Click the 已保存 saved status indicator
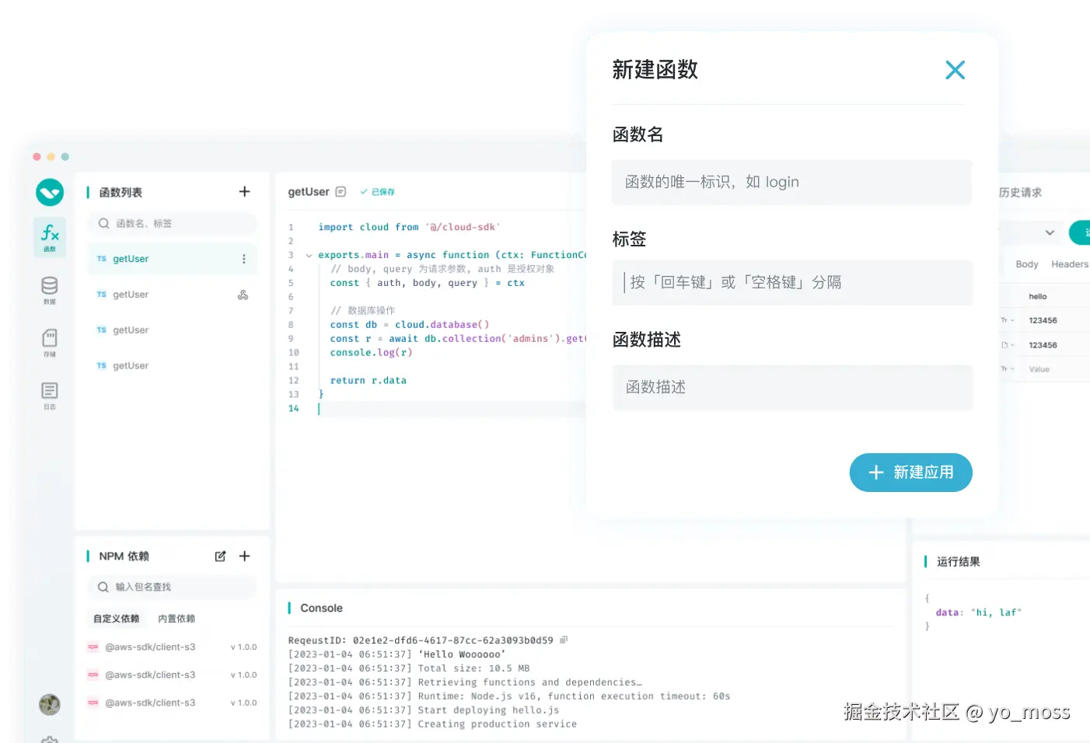Image resolution: width=1090 pixels, height=743 pixels. coord(378,192)
